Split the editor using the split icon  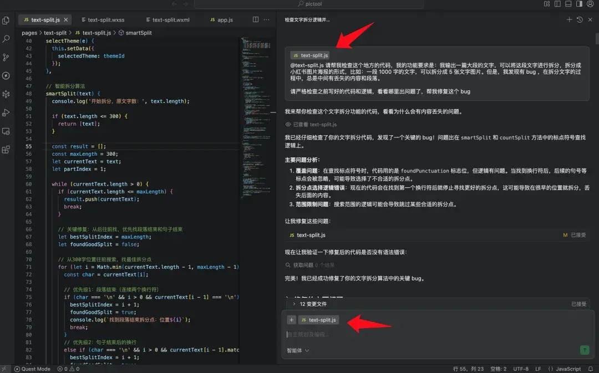(x=255, y=19)
